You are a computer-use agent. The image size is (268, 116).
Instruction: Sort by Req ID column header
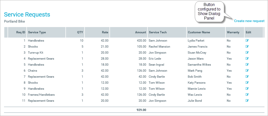[x=21, y=32]
